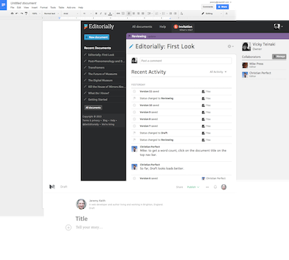Open All documents in Editorially top nav
The image size is (289, 260).
coord(142,27)
